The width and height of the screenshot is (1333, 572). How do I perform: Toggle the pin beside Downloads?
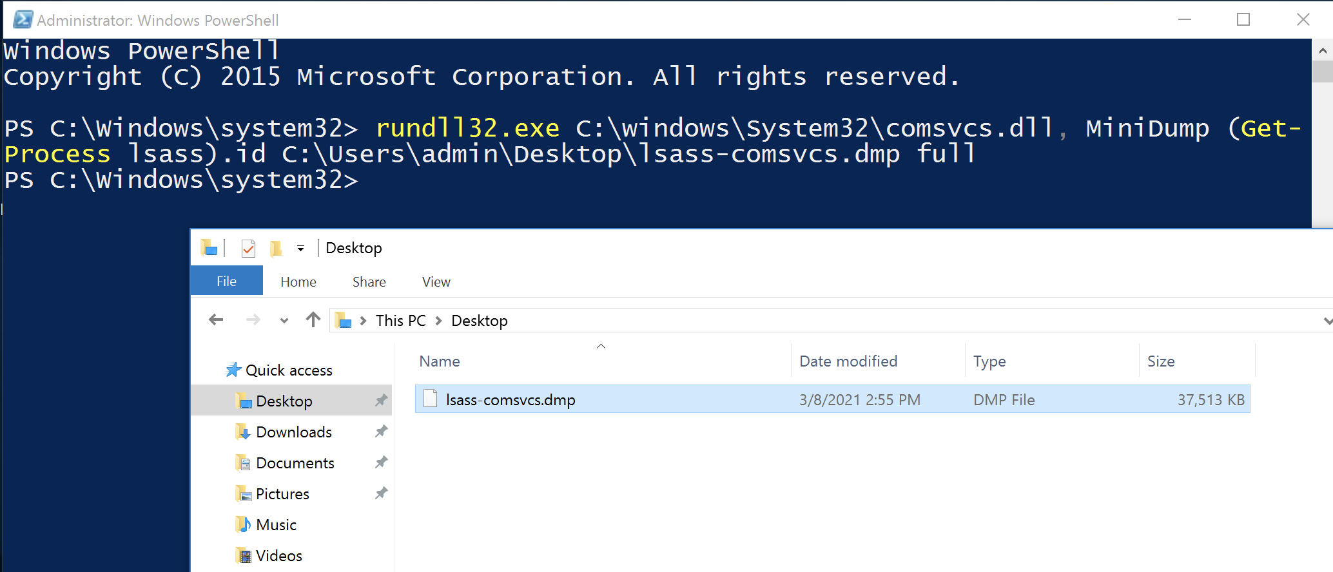[381, 432]
